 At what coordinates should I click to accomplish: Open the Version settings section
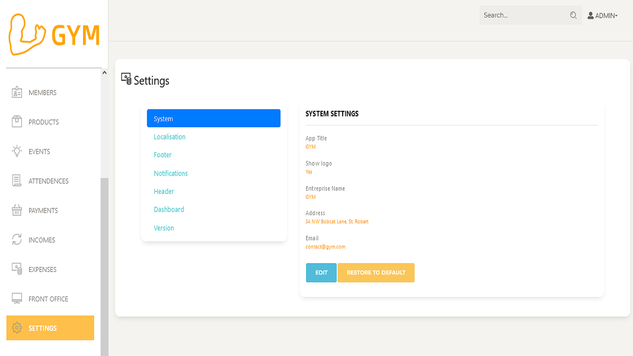[164, 227]
